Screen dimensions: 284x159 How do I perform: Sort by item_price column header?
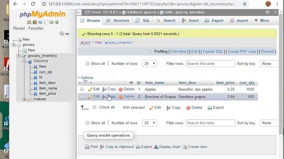click(x=225, y=83)
